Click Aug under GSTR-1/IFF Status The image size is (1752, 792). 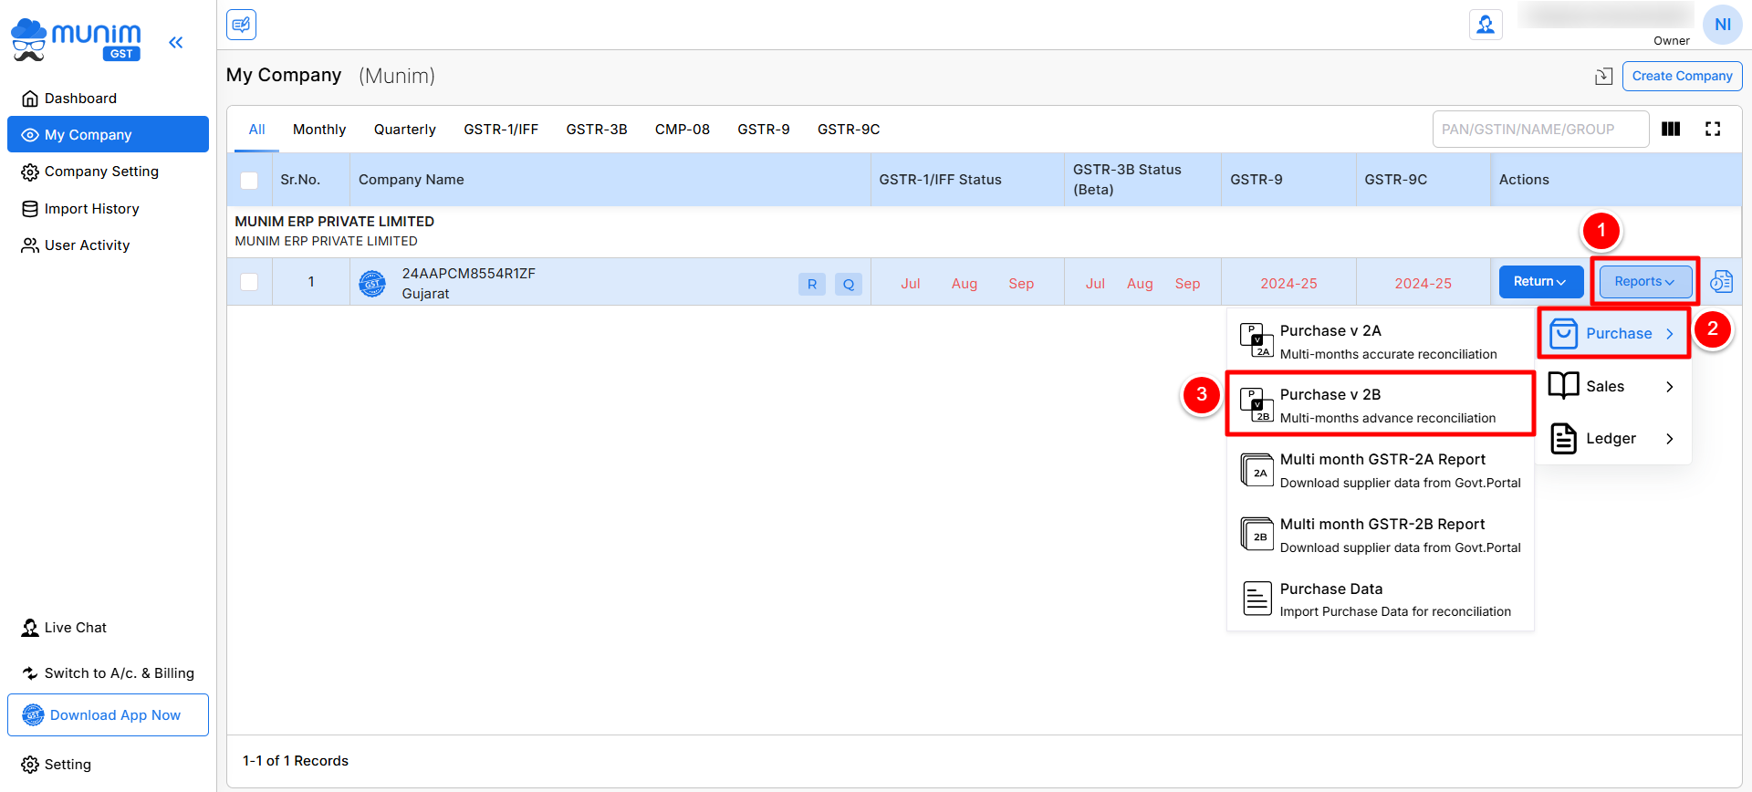click(965, 284)
